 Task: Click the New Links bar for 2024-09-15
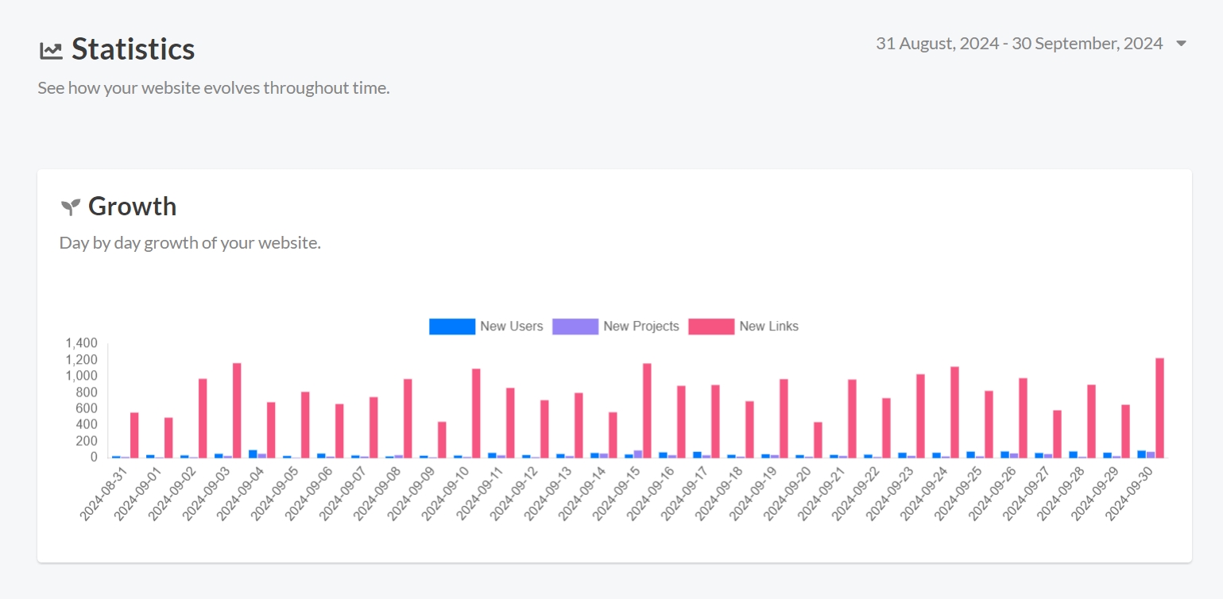[x=647, y=410]
